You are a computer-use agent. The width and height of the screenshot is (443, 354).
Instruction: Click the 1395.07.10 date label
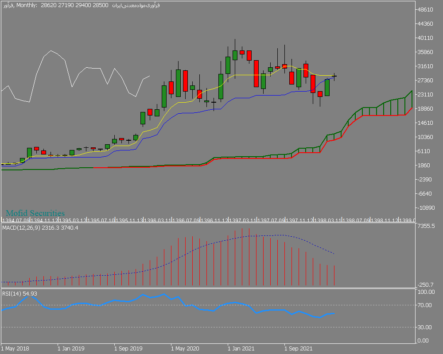coord(101,220)
